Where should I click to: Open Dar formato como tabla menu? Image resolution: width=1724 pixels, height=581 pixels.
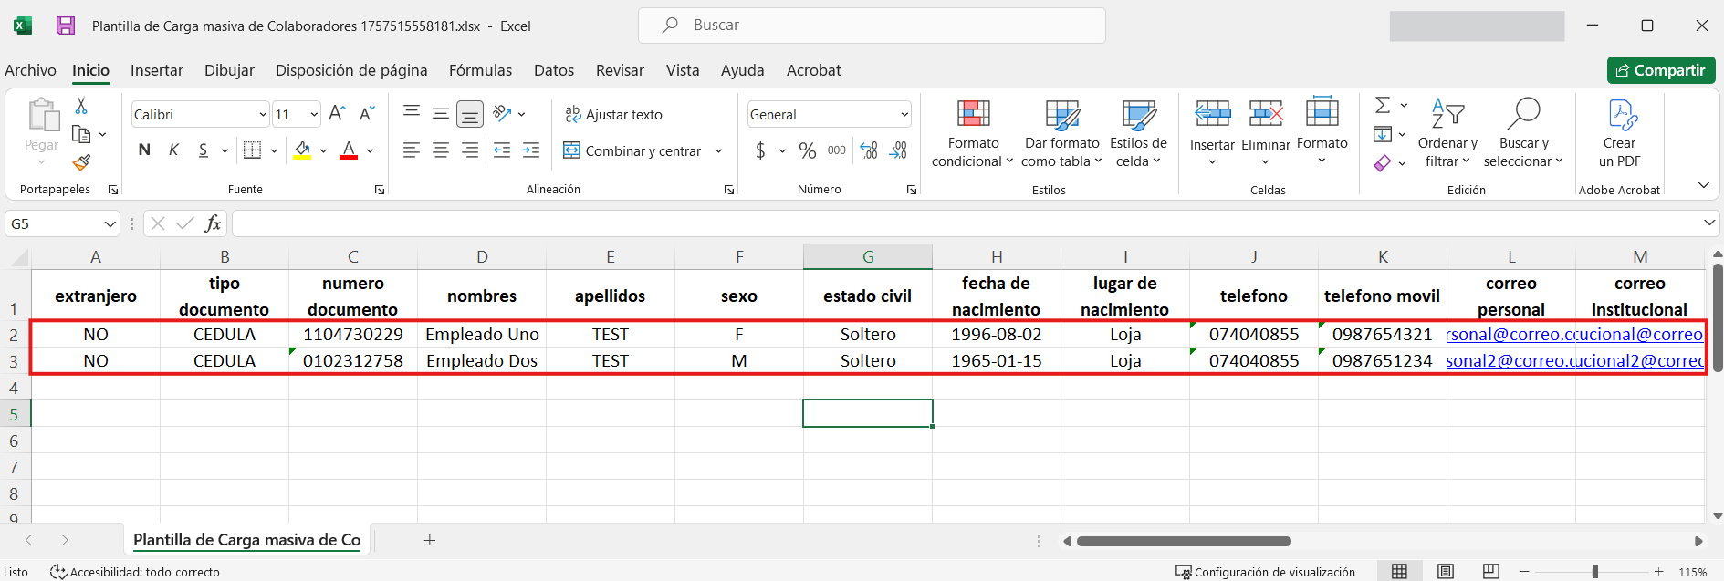point(1061,133)
